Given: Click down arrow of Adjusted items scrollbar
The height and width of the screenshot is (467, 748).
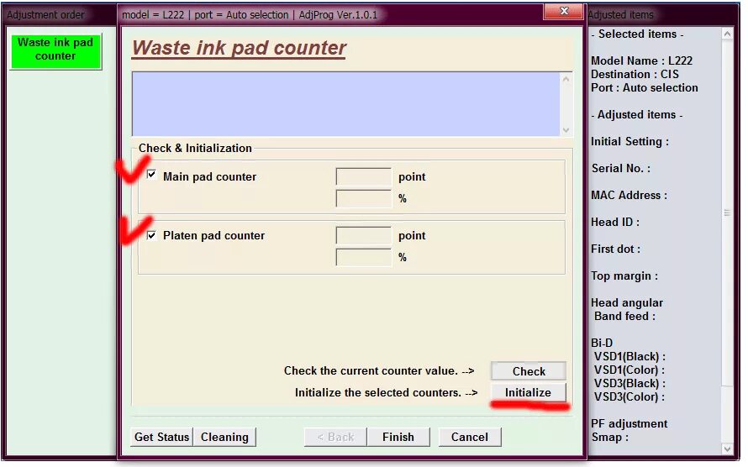Looking at the screenshot, I should (x=727, y=449).
